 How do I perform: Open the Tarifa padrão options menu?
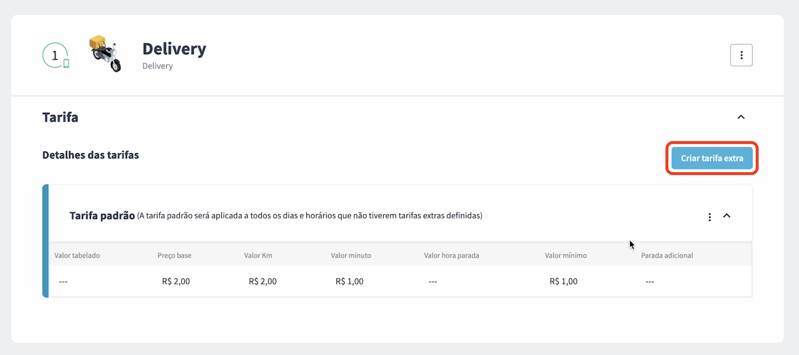coord(710,217)
